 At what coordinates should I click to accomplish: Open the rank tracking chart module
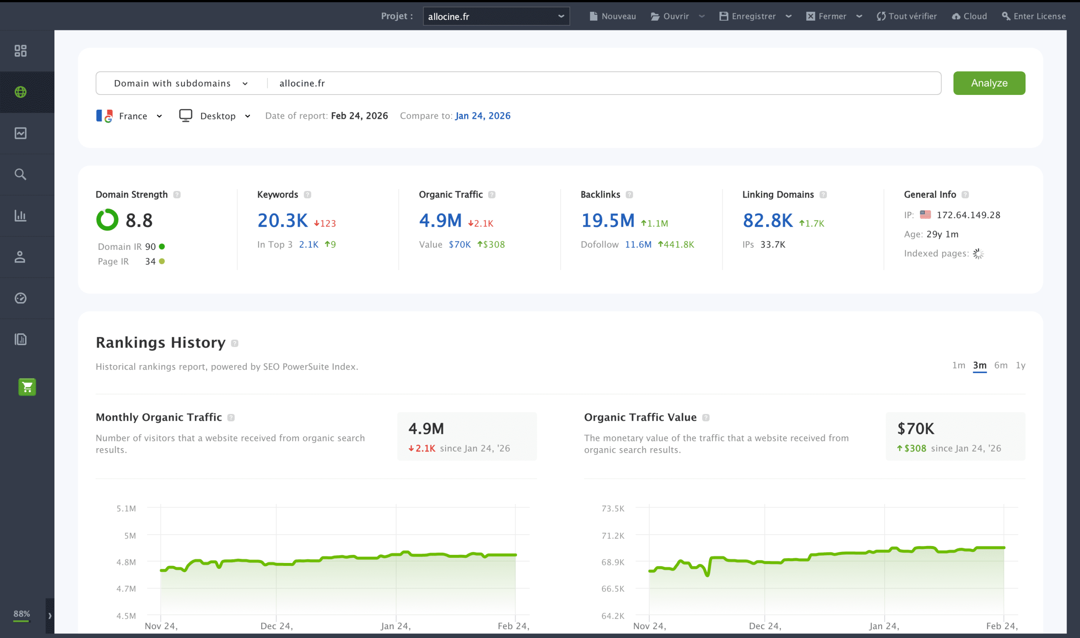click(x=20, y=133)
